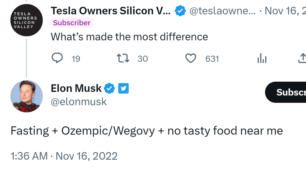
Task: Open the view analytics bar chart icon
Action: coord(262,58)
